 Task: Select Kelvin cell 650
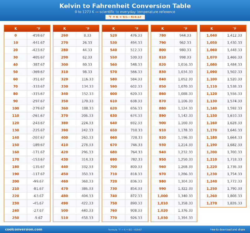[x=113, y=130]
